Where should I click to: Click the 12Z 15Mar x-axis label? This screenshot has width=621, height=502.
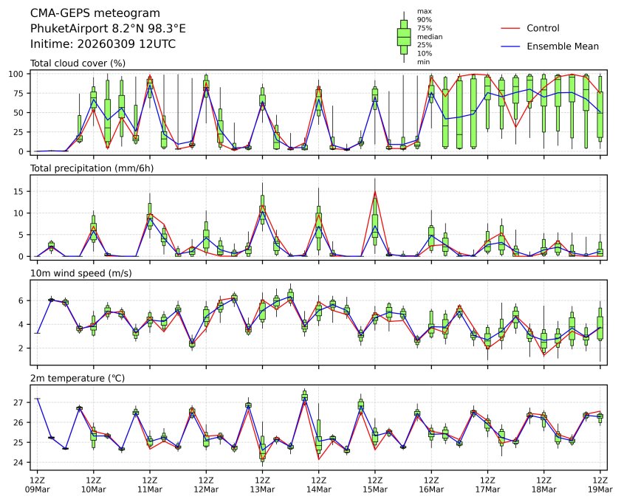375,484
